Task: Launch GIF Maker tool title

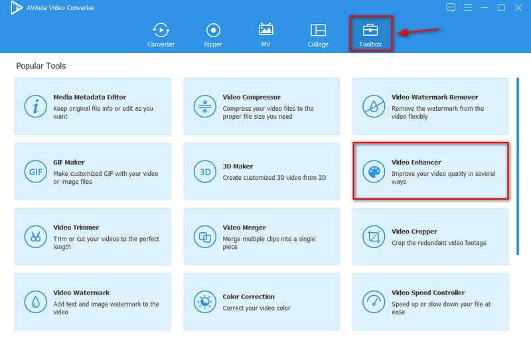Action: (69, 163)
